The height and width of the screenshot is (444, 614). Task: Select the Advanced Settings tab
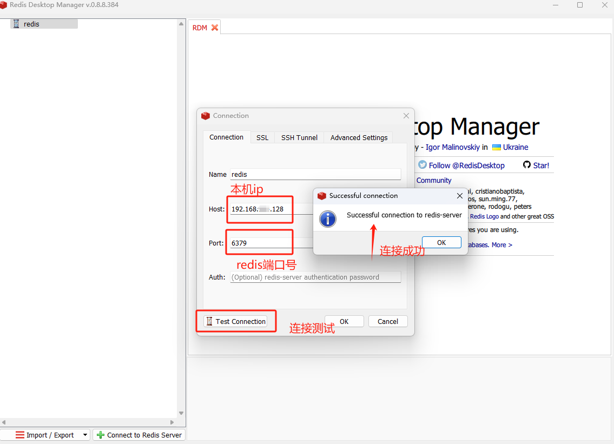tap(359, 137)
